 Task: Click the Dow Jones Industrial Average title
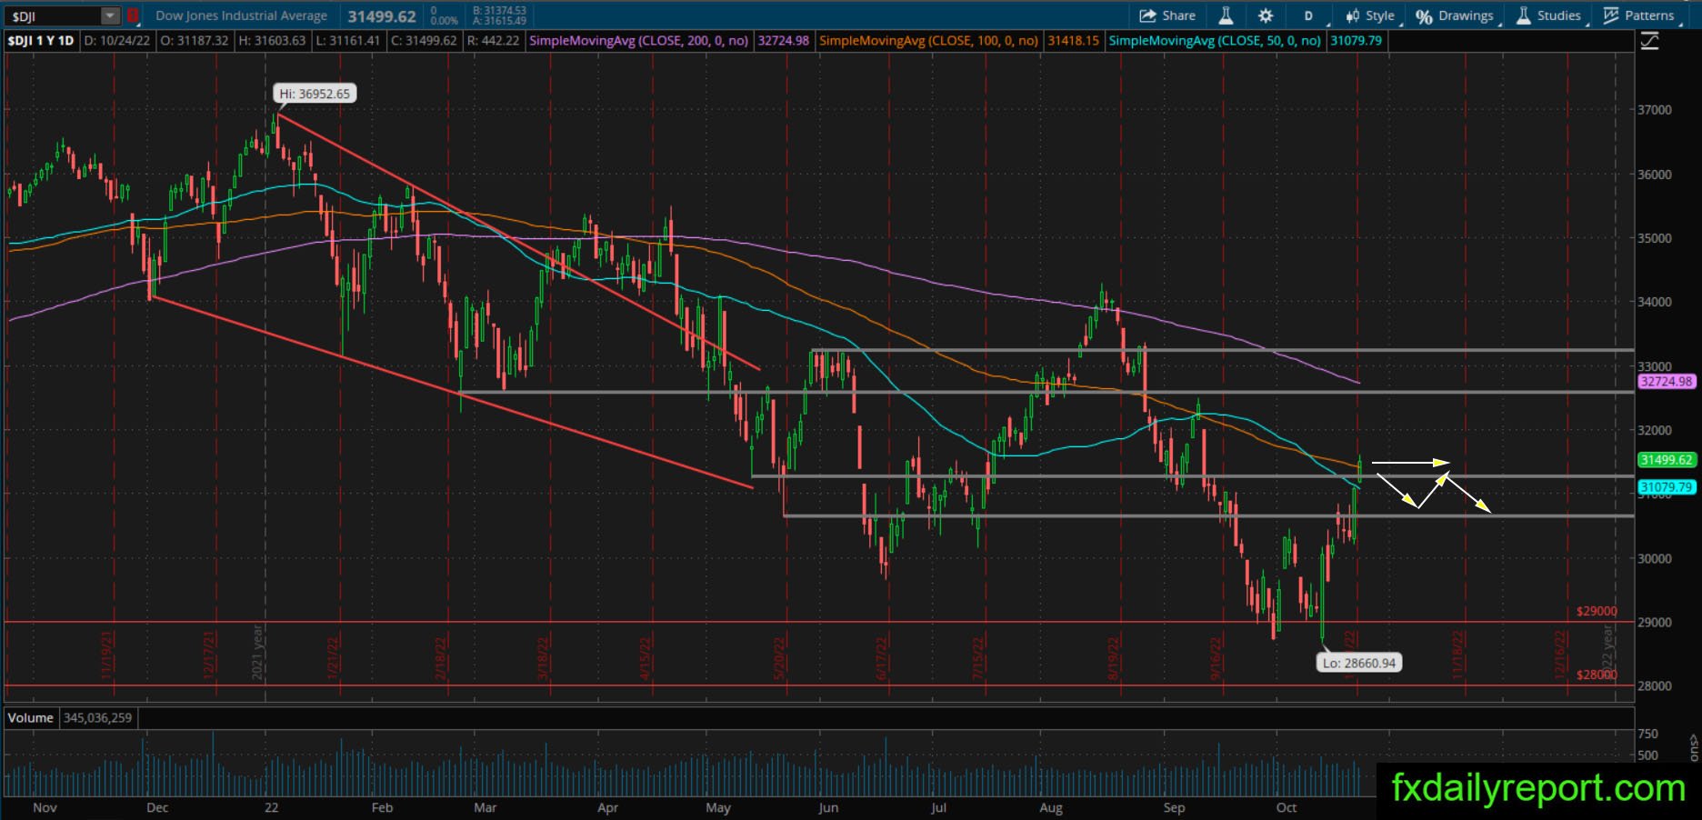coord(241,15)
